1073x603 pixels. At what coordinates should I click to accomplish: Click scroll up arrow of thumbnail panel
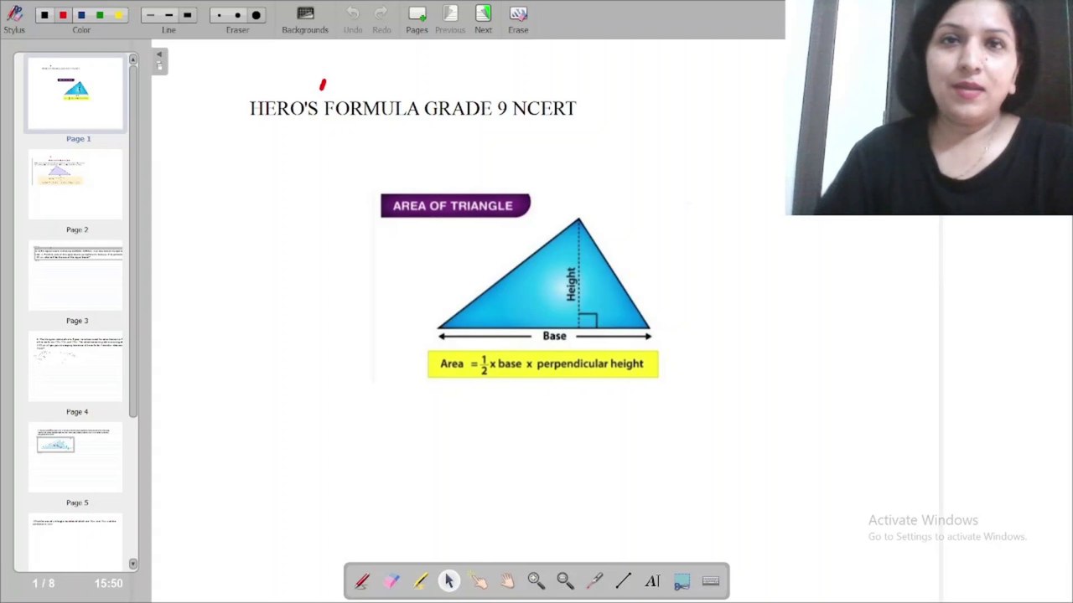pos(132,59)
